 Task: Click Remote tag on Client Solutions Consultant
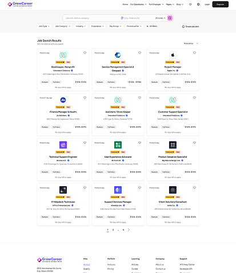click(154, 217)
